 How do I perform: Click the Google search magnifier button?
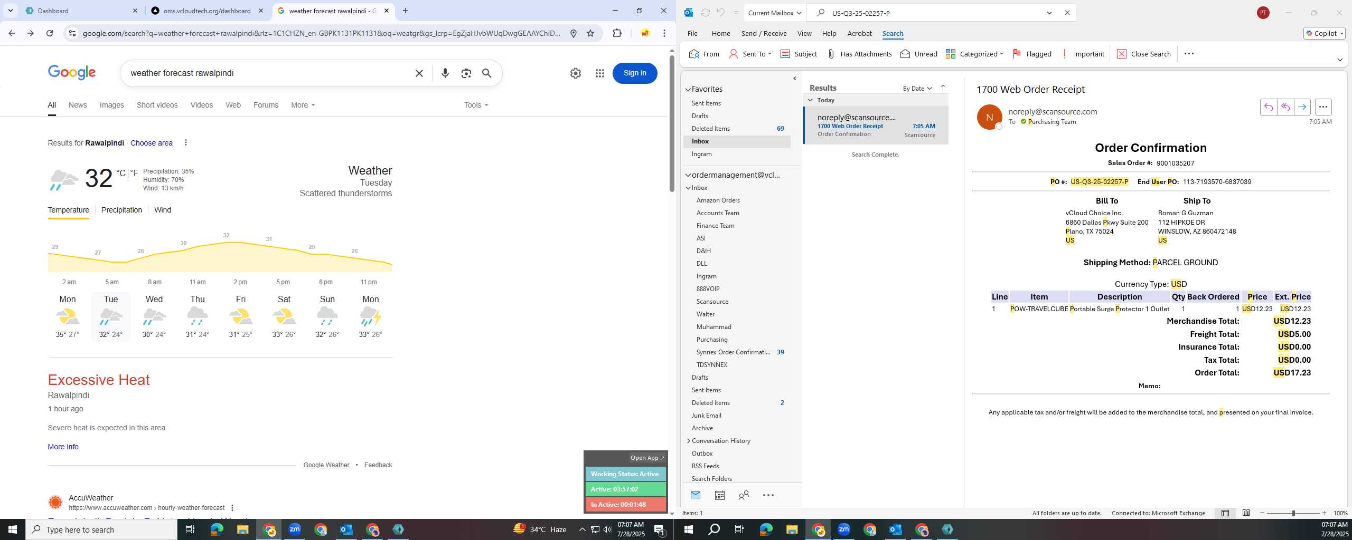point(487,73)
